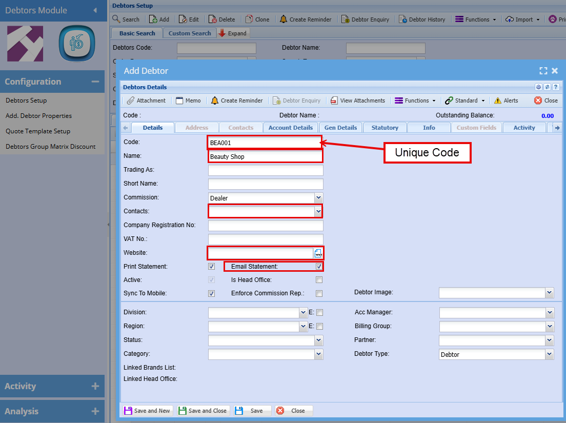Enable the Is Head Office checkbox
The image size is (566, 423).
pos(319,280)
